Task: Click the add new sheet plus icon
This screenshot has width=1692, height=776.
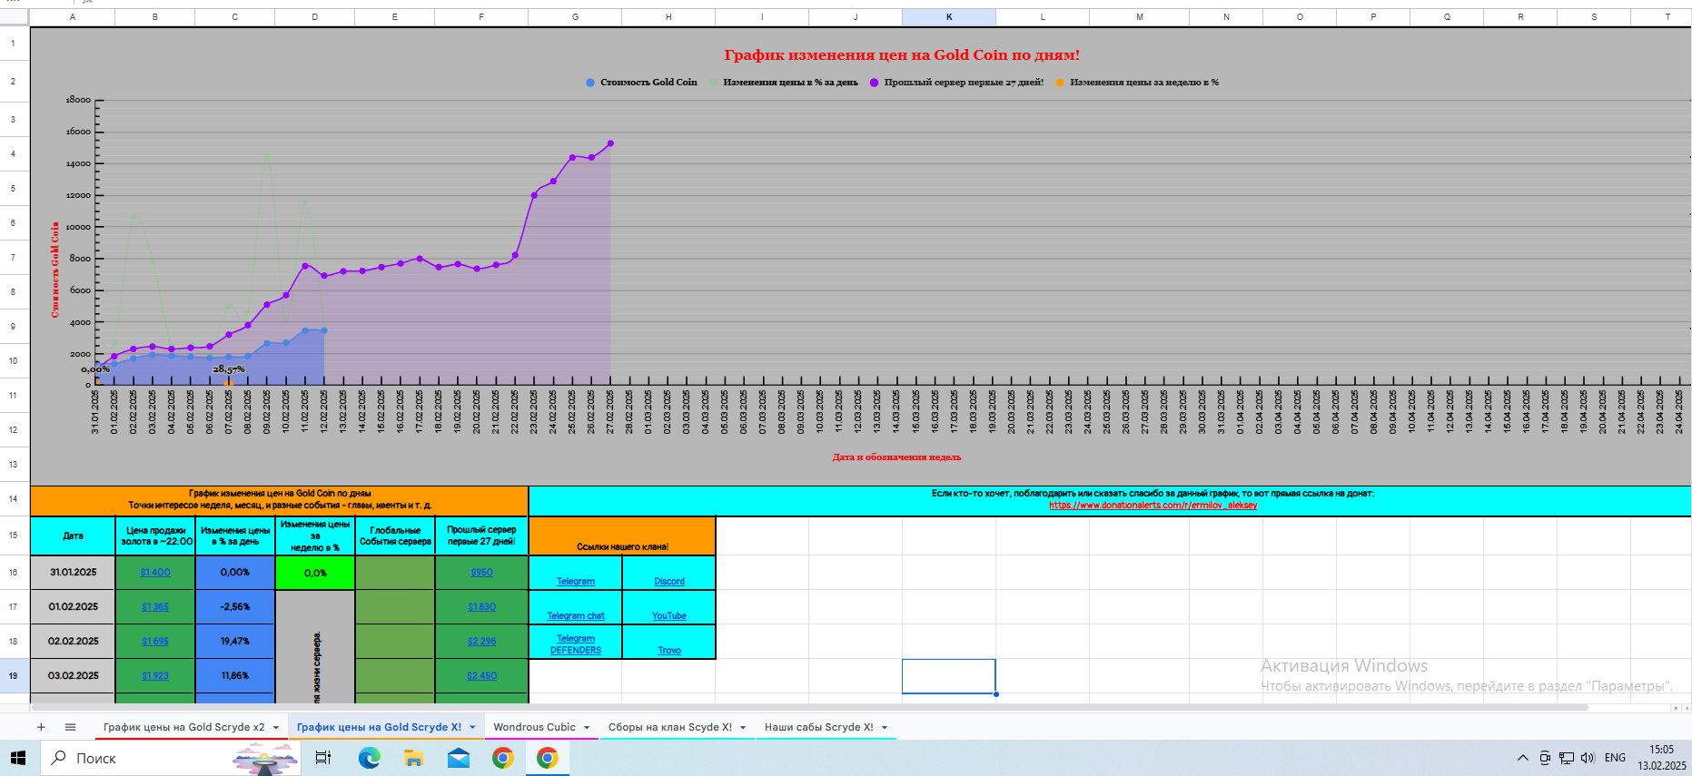Action: pyautogui.click(x=41, y=727)
